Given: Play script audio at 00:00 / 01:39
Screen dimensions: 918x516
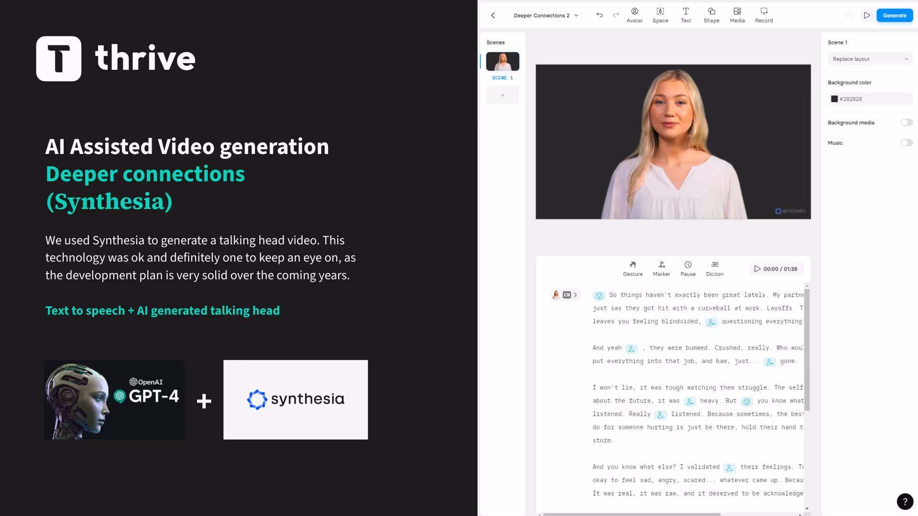Looking at the screenshot, I should (x=775, y=269).
